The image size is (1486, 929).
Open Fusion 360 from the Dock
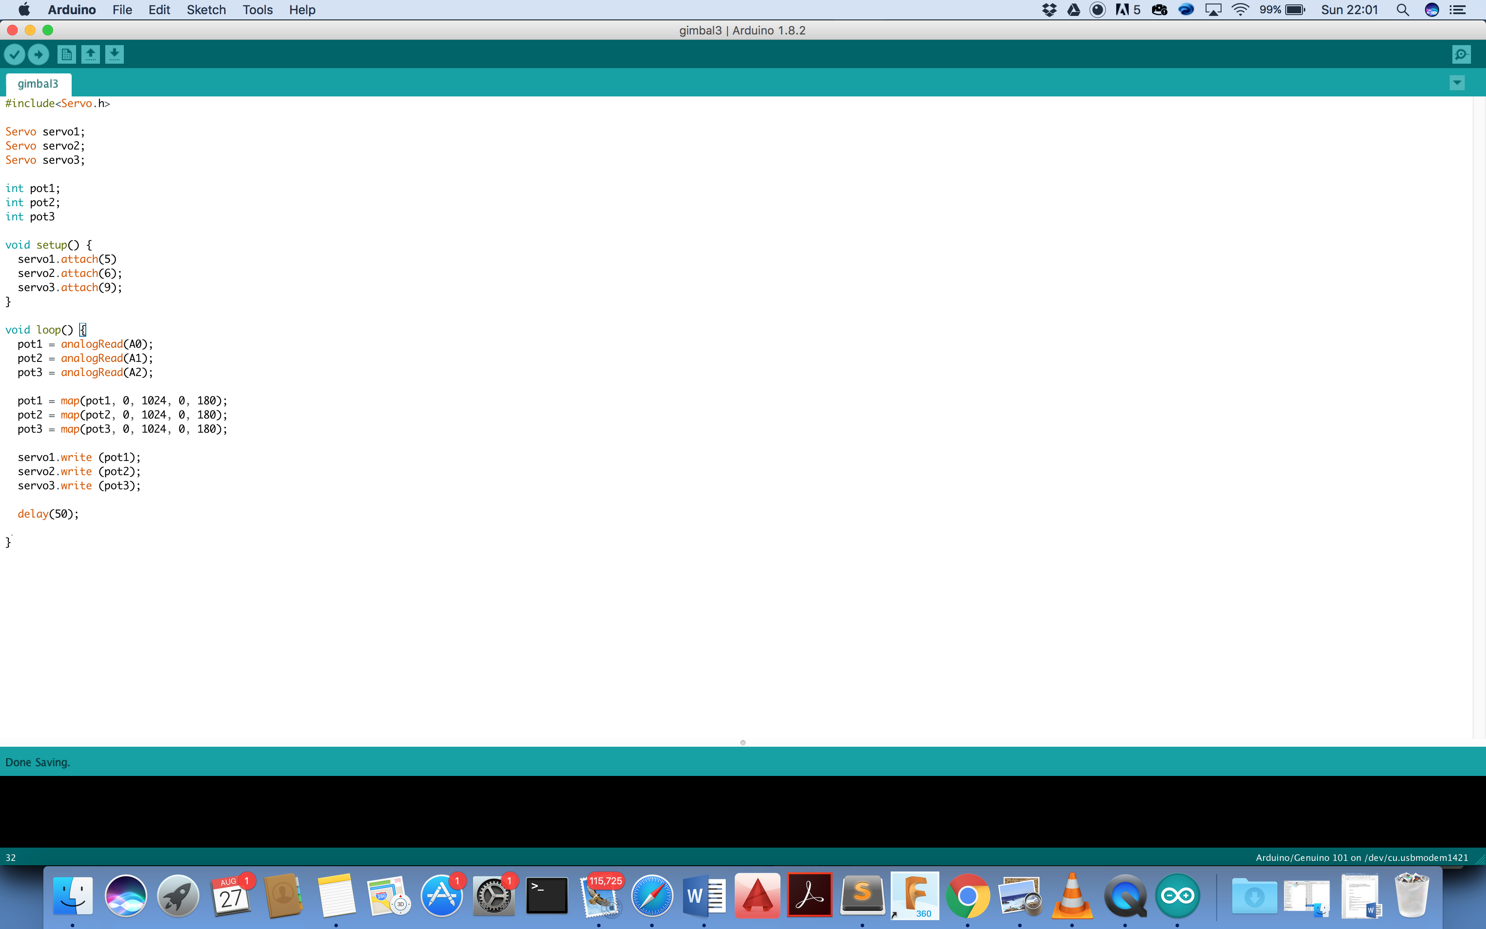tap(915, 895)
